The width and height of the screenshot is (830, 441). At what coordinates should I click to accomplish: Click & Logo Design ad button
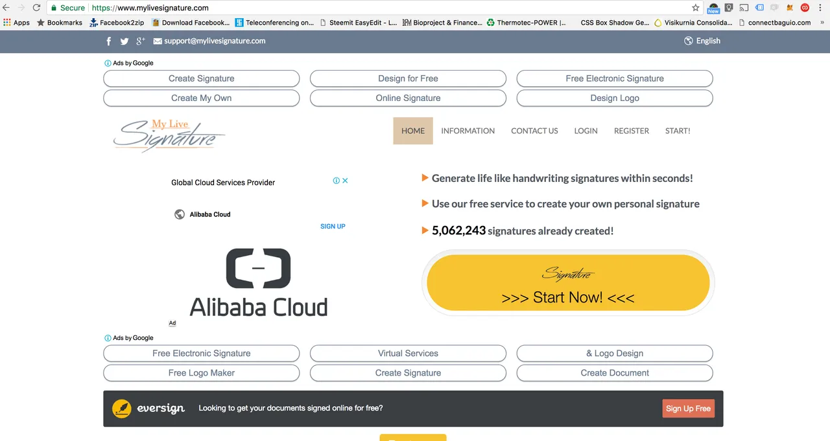615,354
